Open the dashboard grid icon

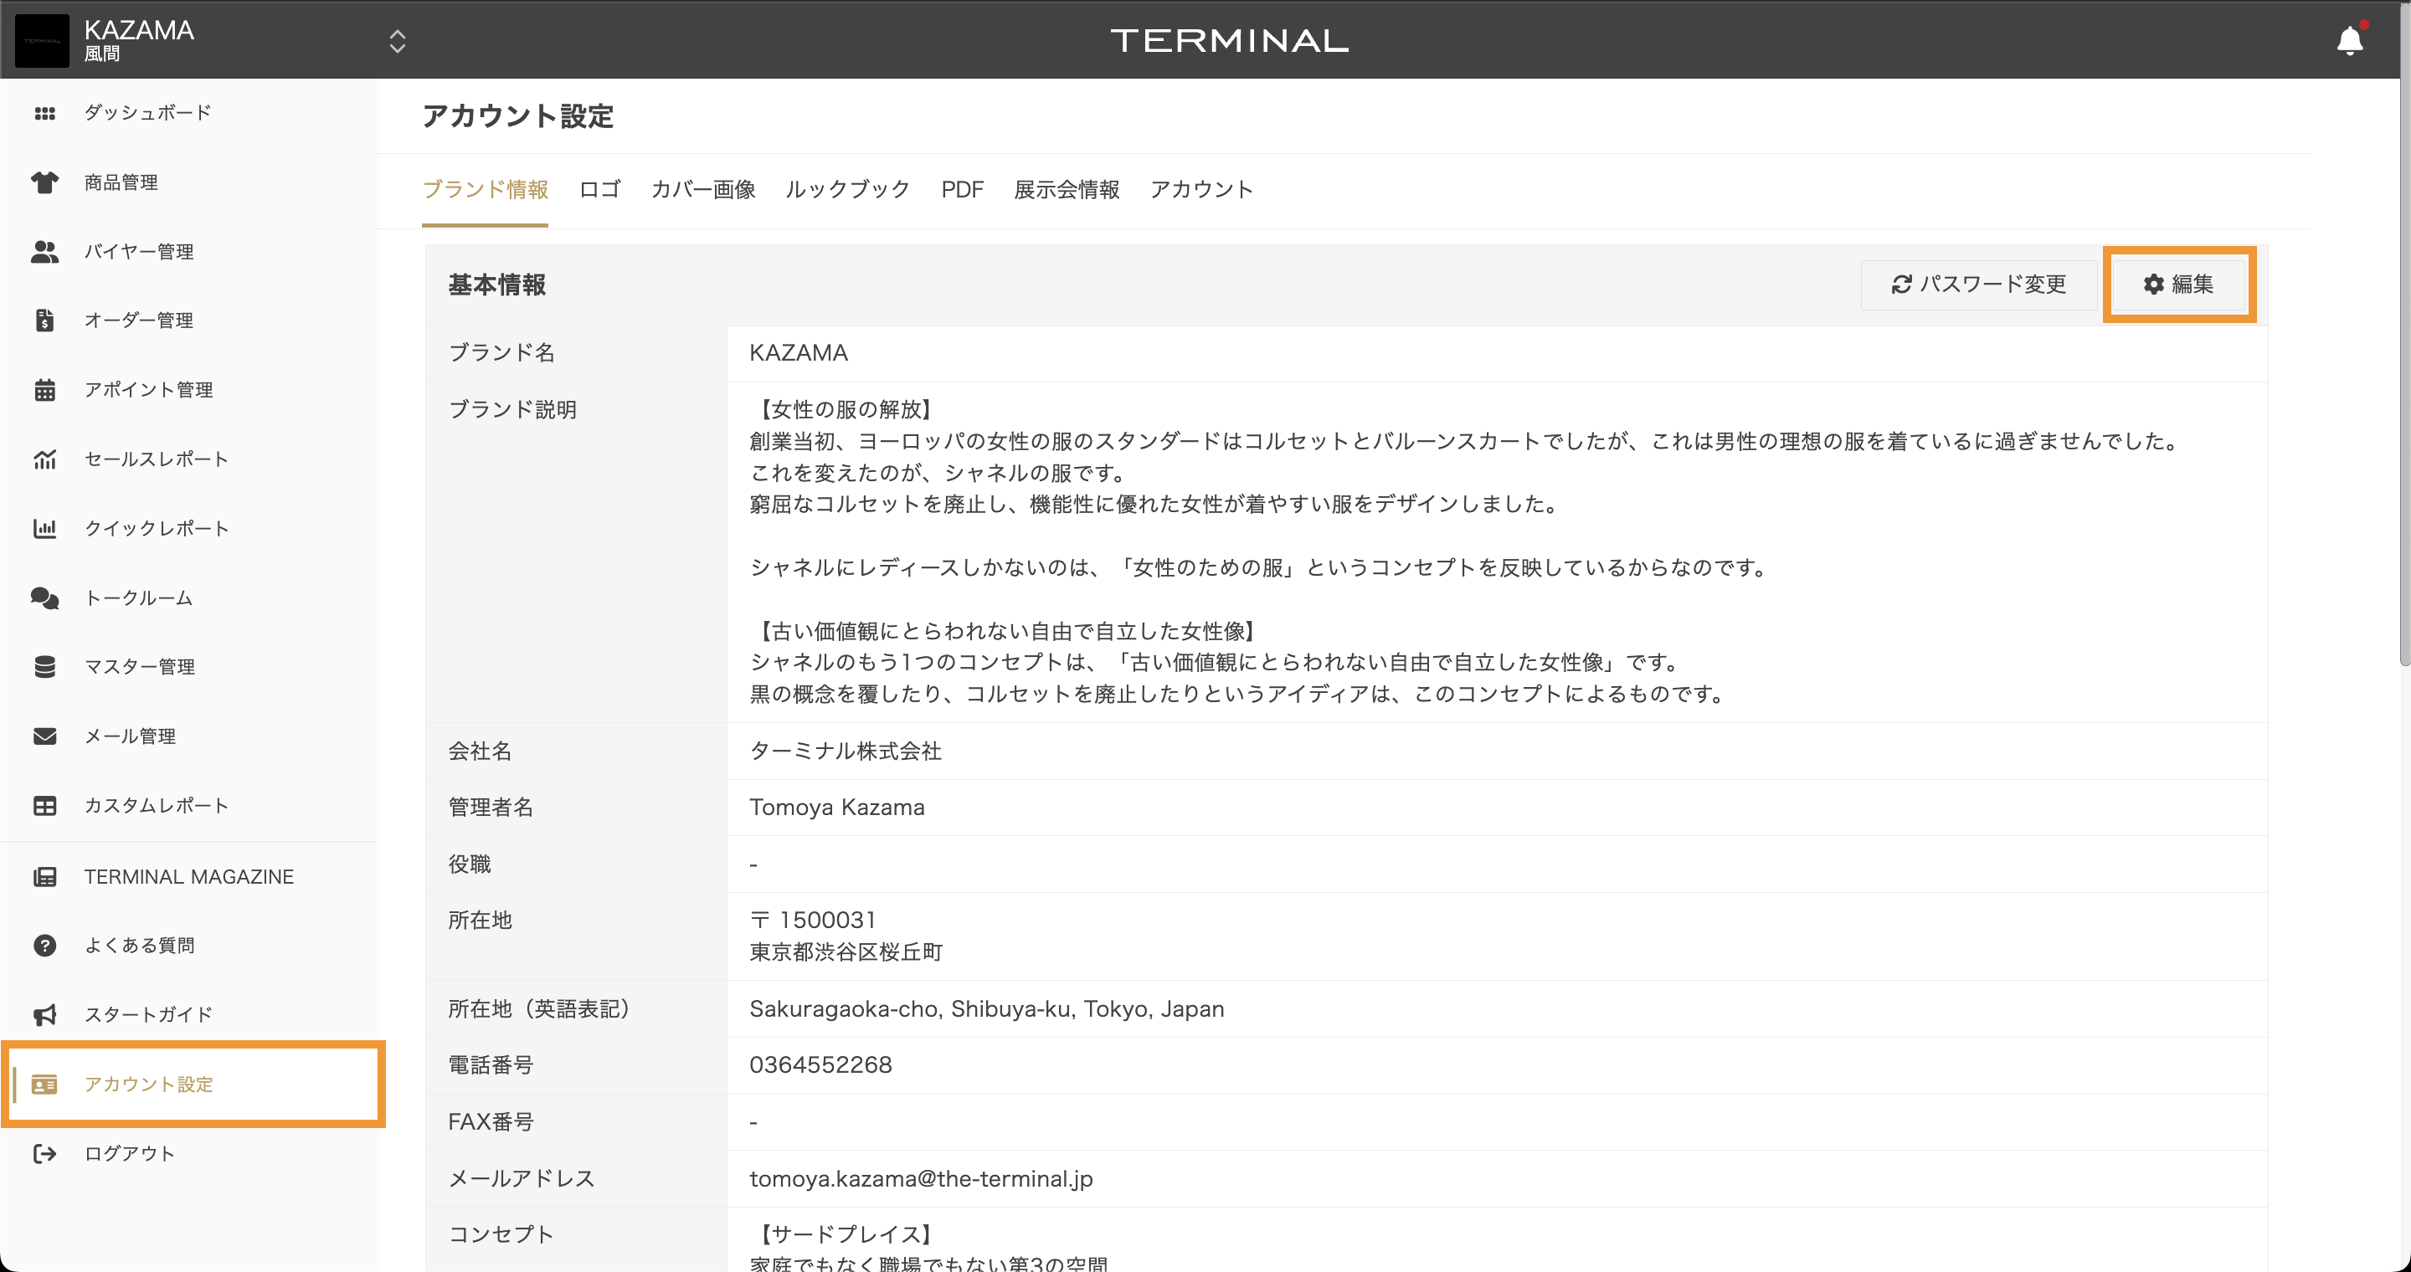(x=44, y=113)
